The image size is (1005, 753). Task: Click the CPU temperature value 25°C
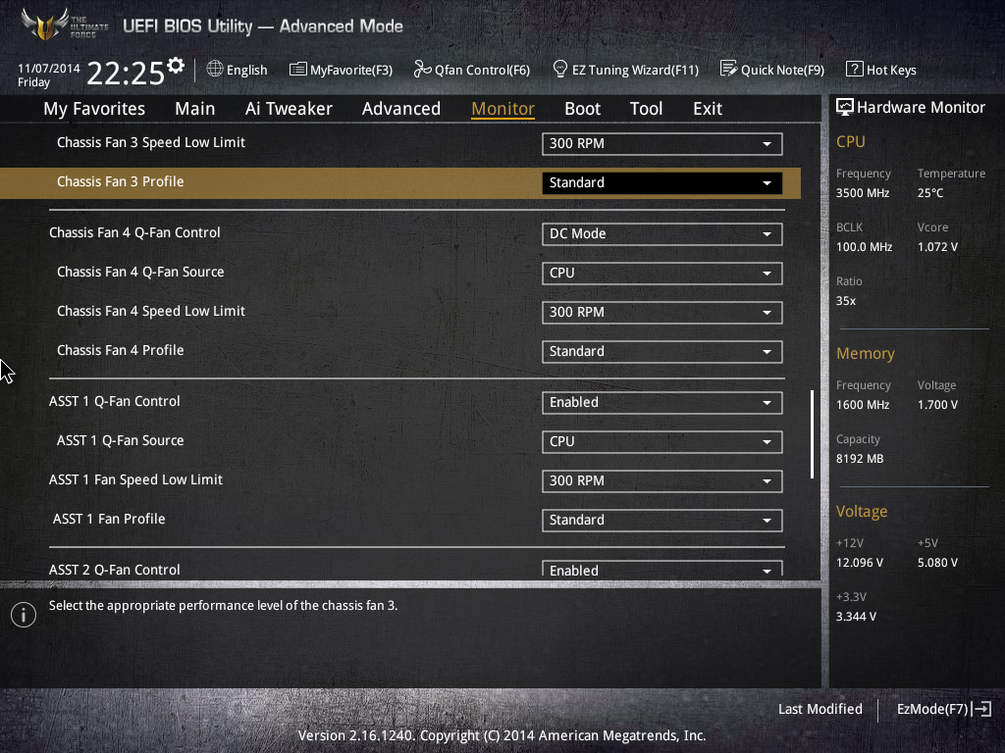coord(930,193)
